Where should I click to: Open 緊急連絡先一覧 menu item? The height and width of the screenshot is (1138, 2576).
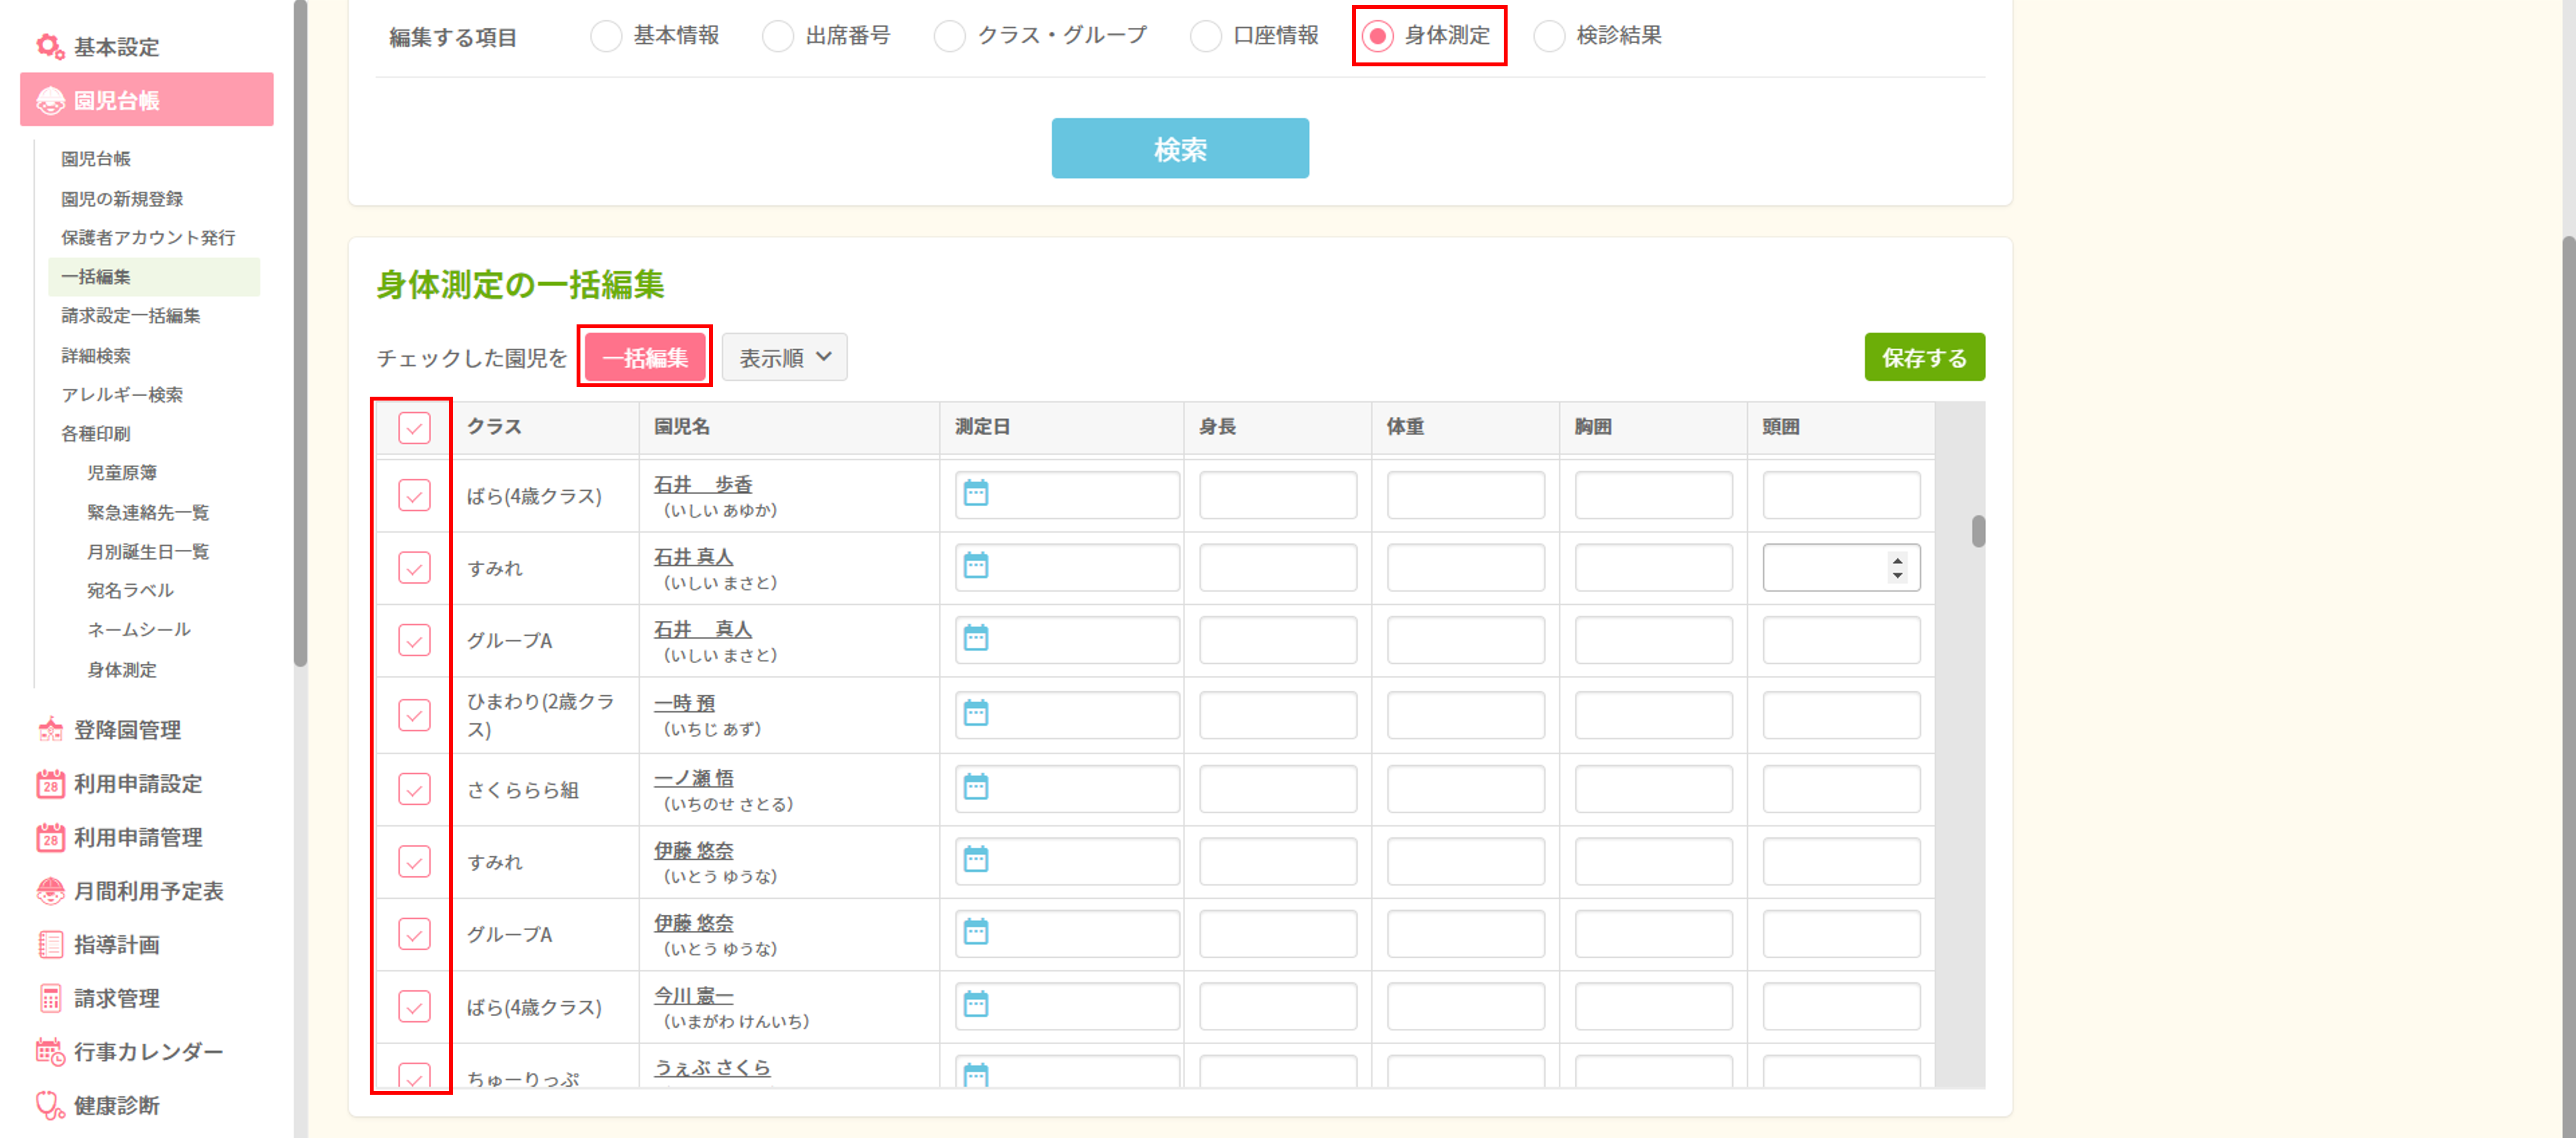click(148, 513)
